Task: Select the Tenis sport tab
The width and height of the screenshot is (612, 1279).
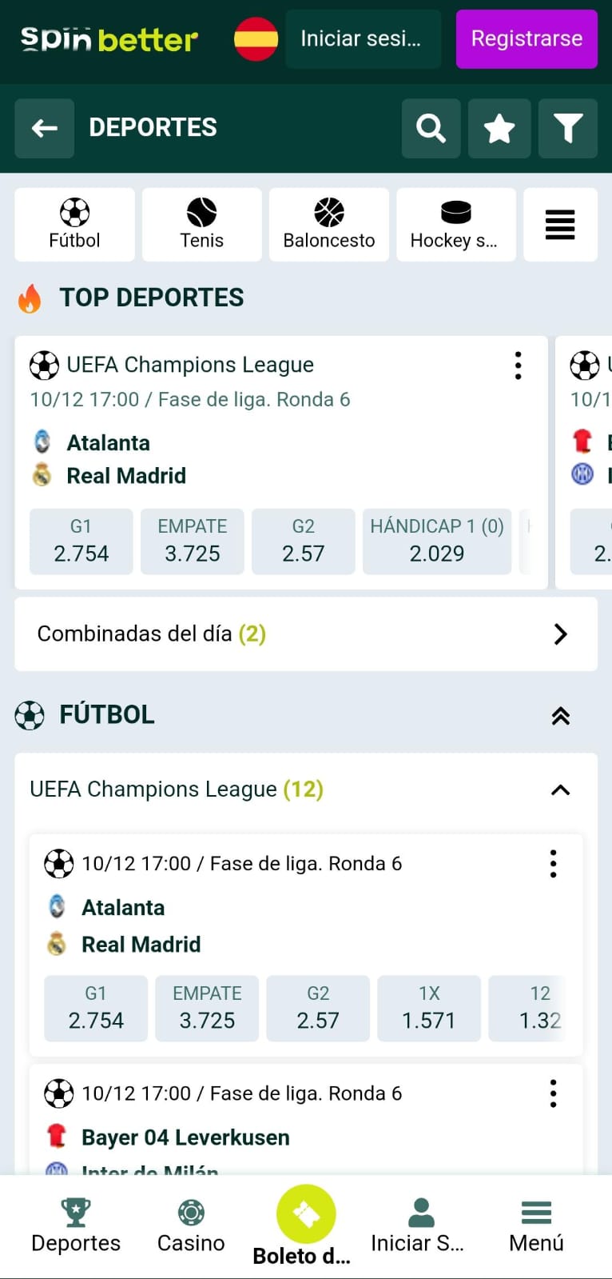Action: tap(201, 225)
